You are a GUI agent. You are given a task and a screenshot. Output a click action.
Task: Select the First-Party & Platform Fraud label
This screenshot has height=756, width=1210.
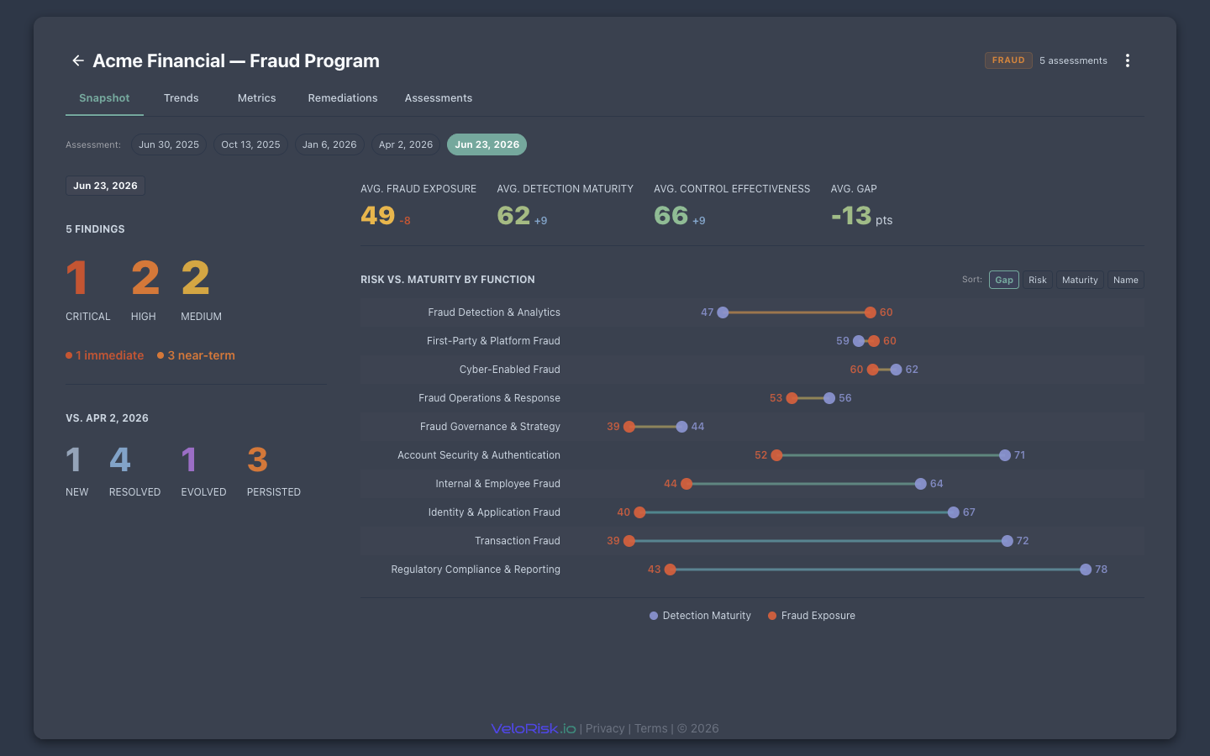point(493,341)
